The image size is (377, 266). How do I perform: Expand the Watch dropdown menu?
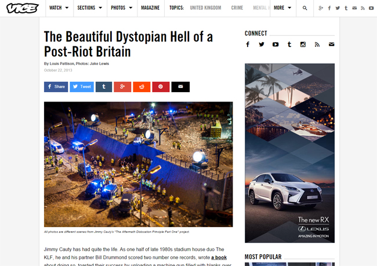tap(59, 8)
